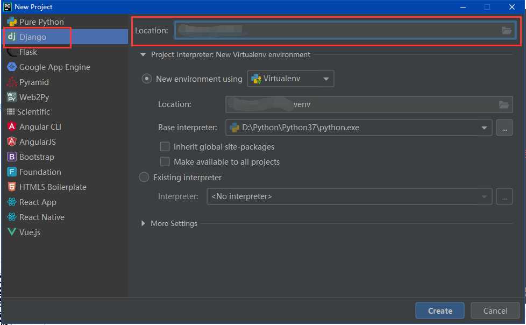Image resolution: width=526 pixels, height=325 pixels.
Task: Open the Virtualenv environment type dropdown
Action: (x=290, y=79)
